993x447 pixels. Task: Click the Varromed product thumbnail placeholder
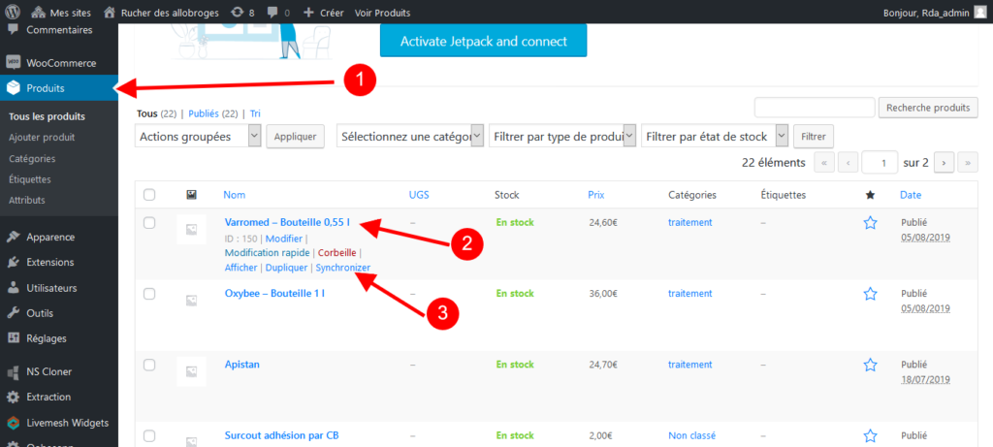(191, 229)
